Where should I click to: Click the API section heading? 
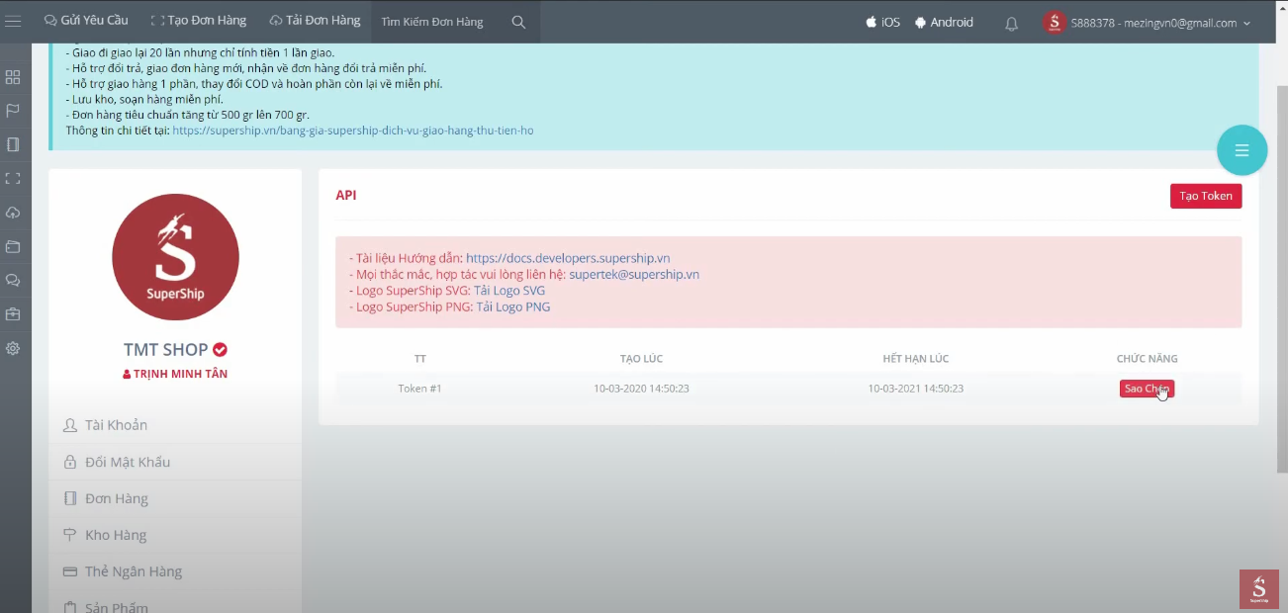click(x=346, y=195)
